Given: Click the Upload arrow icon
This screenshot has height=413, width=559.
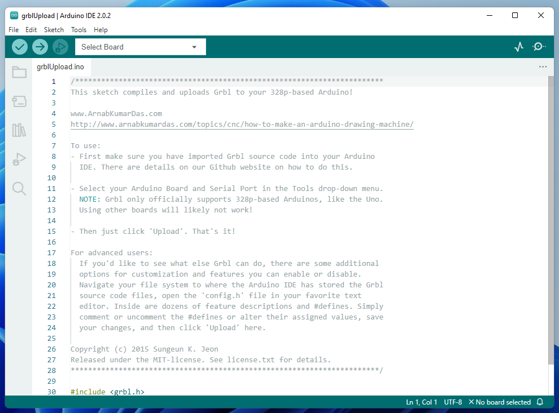Looking at the screenshot, I should [40, 47].
